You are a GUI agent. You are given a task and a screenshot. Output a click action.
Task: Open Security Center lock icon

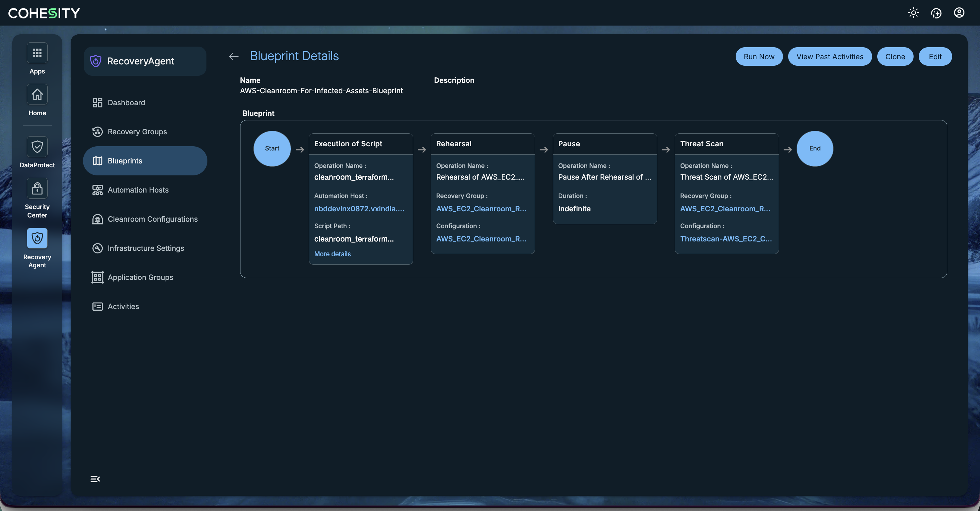[x=37, y=188]
